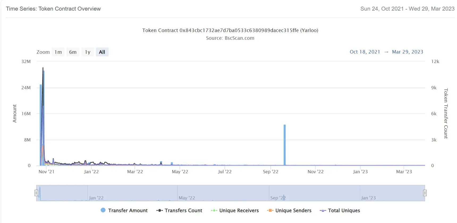Click the black Transfers Count legend marker
Viewport: 457px width, 223px height.
tap(159, 211)
